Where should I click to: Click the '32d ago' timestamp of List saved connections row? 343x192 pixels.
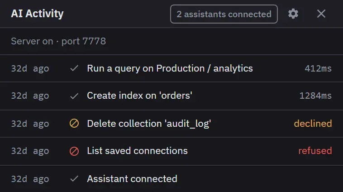pos(30,151)
